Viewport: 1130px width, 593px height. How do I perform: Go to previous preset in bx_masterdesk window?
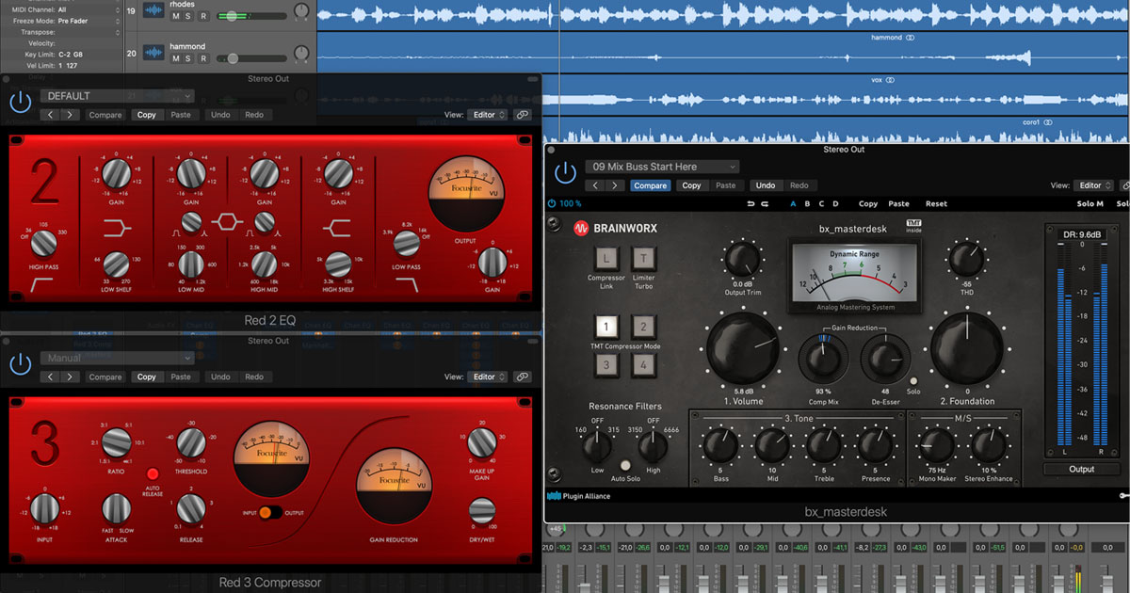click(594, 185)
